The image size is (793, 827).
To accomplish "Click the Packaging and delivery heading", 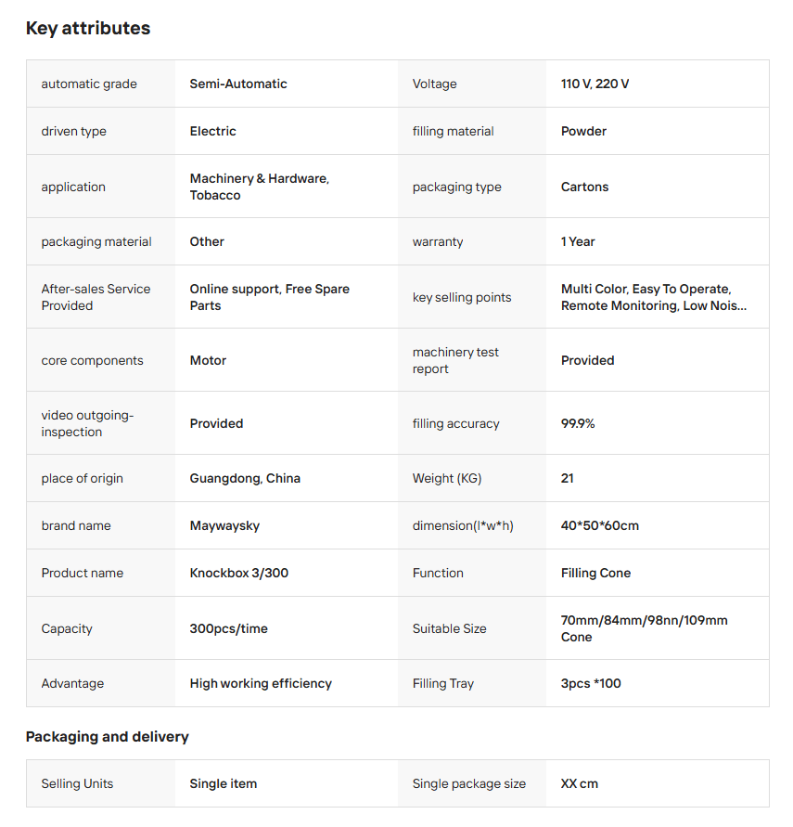I will [x=107, y=737].
